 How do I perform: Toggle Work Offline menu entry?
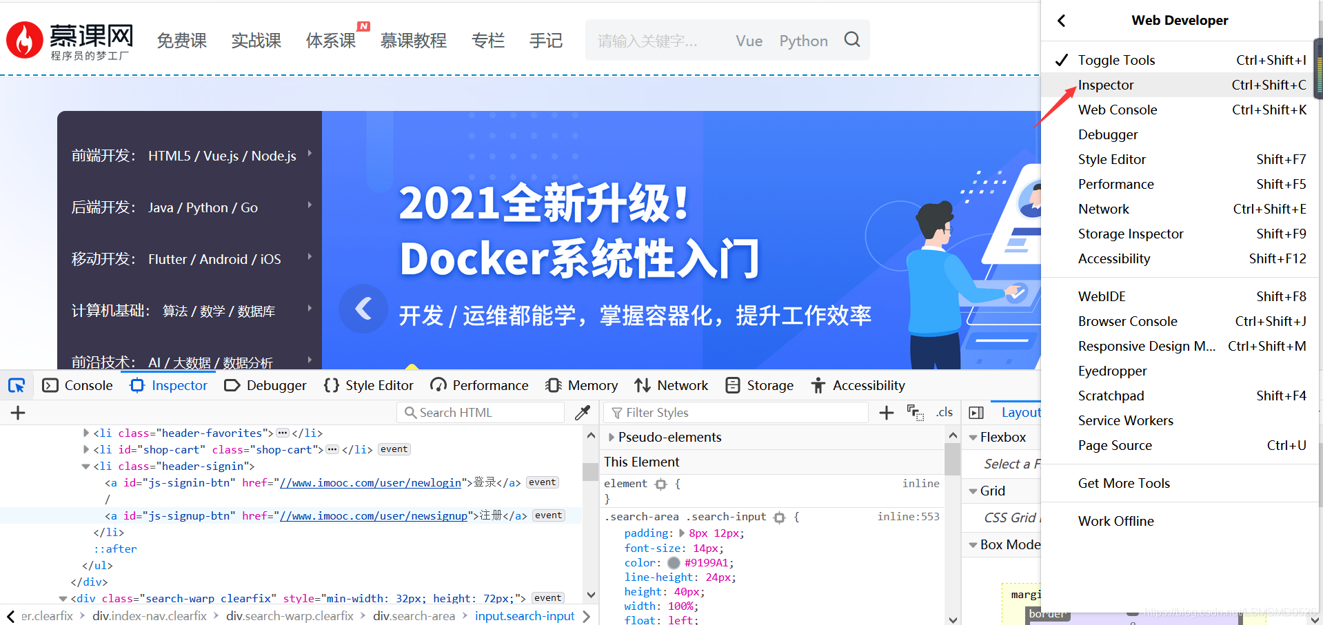click(x=1180, y=521)
